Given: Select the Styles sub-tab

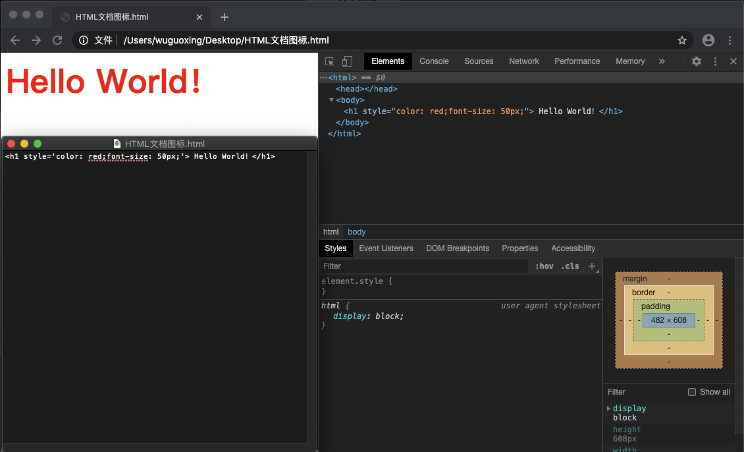Looking at the screenshot, I should click(x=336, y=248).
